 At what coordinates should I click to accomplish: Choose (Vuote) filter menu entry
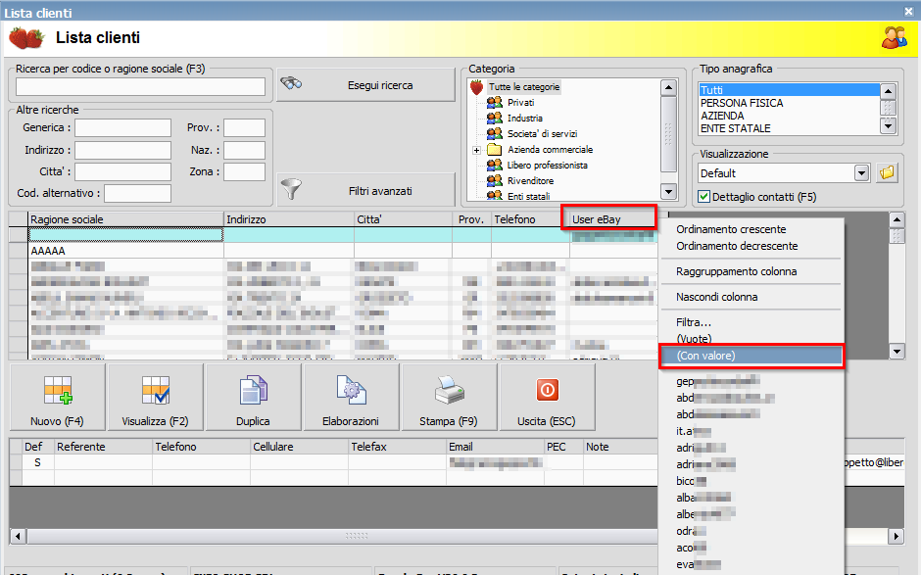tap(751, 338)
